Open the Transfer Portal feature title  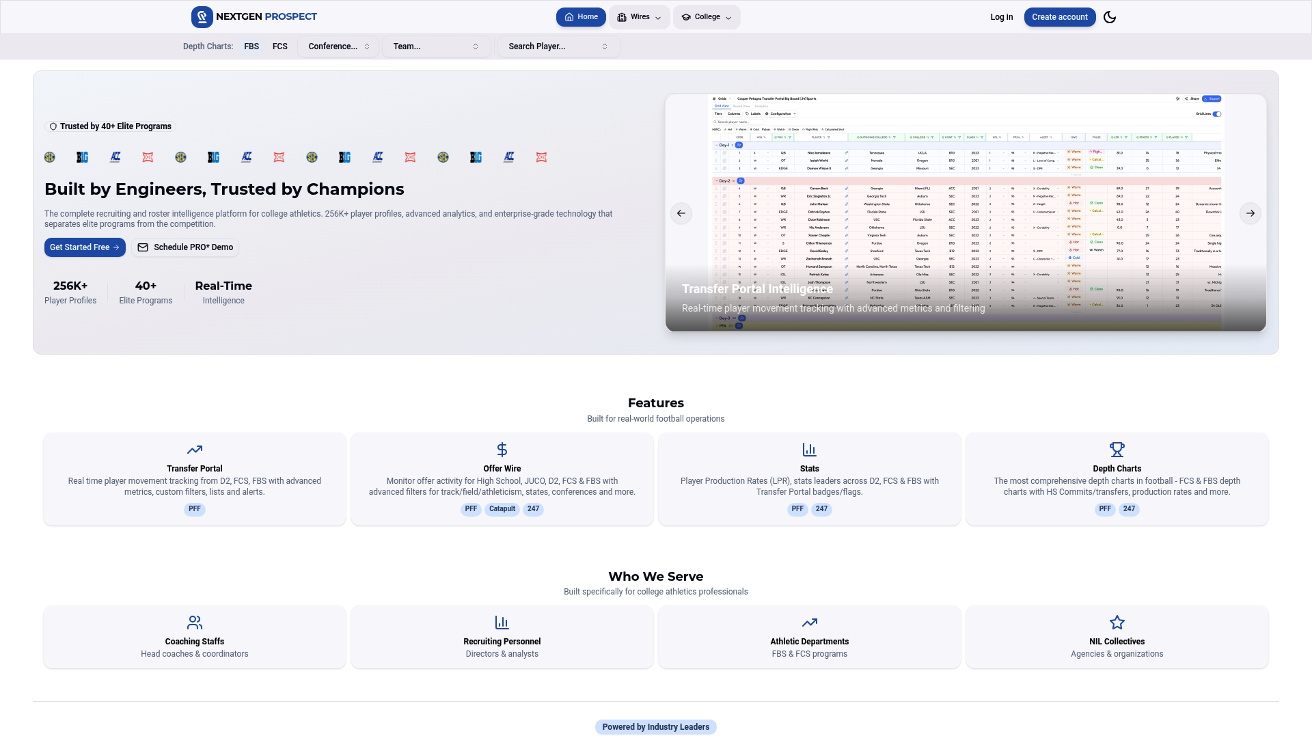pyautogui.click(x=195, y=469)
